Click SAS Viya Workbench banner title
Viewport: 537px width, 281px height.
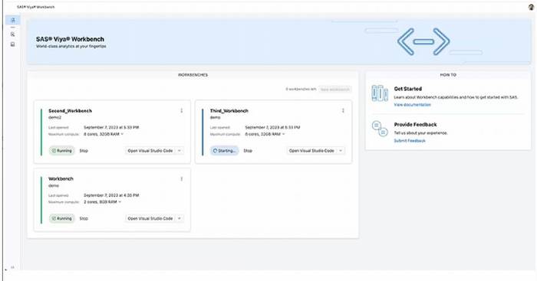coord(71,39)
